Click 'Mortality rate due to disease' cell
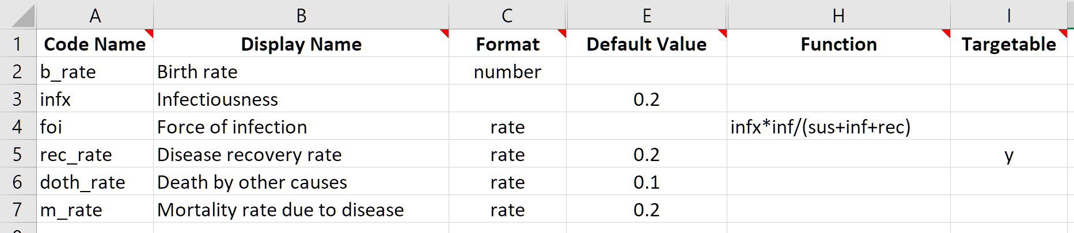This screenshot has width=1074, height=233. click(301, 209)
